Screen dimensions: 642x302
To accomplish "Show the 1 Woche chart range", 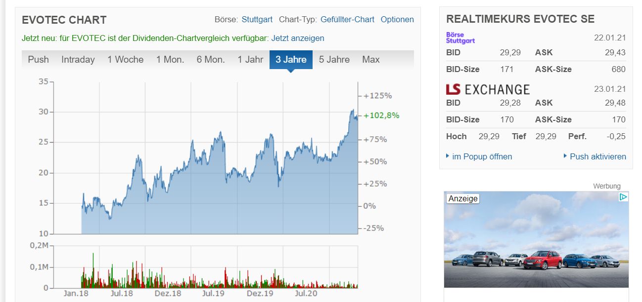I will [x=125, y=60].
